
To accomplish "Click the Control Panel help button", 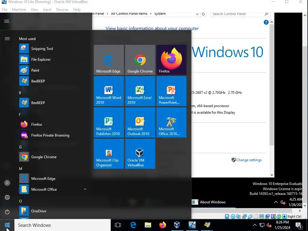I will 266,22.
